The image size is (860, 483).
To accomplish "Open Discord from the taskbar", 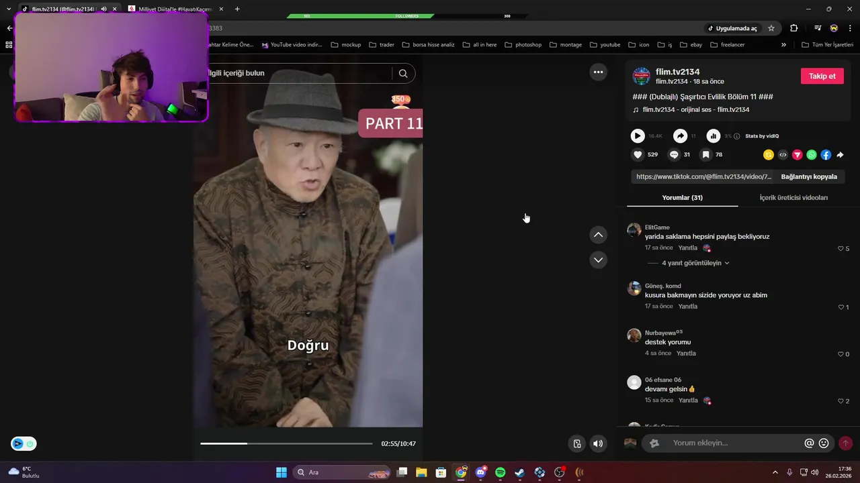I will pyautogui.click(x=480, y=472).
